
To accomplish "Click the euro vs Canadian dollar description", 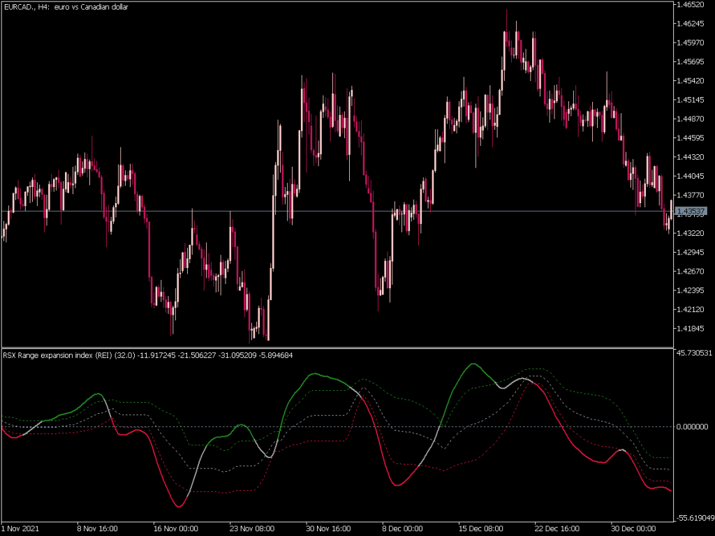I will [x=91, y=8].
